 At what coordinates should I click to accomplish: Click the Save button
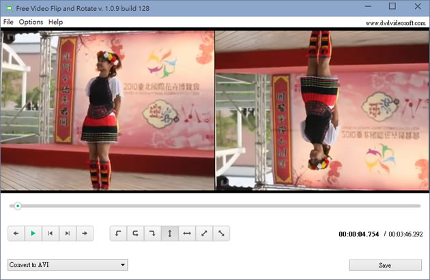click(385, 265)
